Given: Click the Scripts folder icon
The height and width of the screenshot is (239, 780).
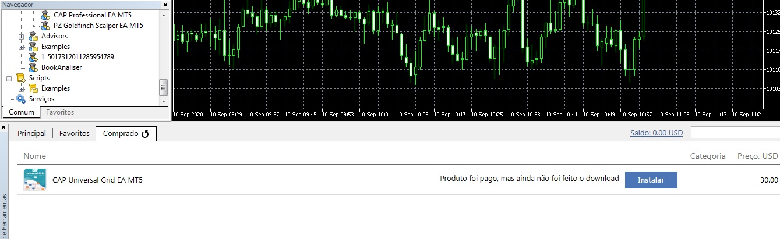Looking at the screenshot, I should [21, 78].
